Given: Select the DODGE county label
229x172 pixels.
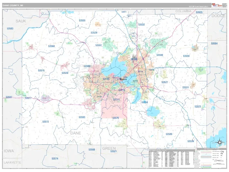Looking at the screenshot, I should [218, 16].
